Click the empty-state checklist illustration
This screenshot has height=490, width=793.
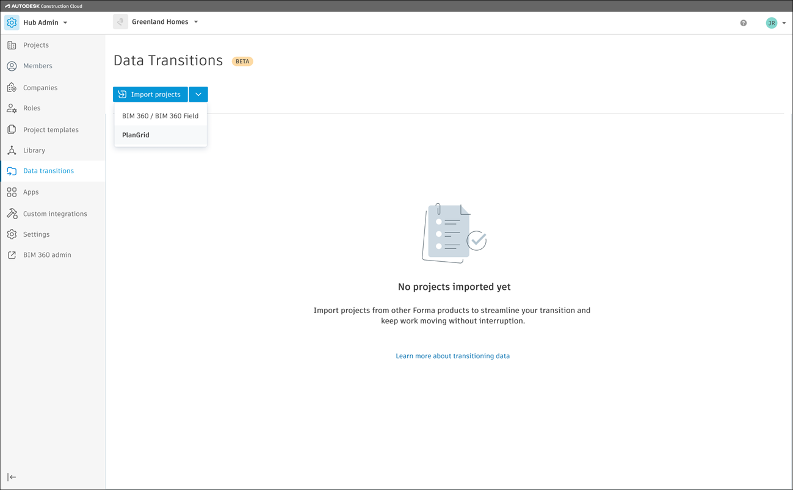tap(454, 233)
